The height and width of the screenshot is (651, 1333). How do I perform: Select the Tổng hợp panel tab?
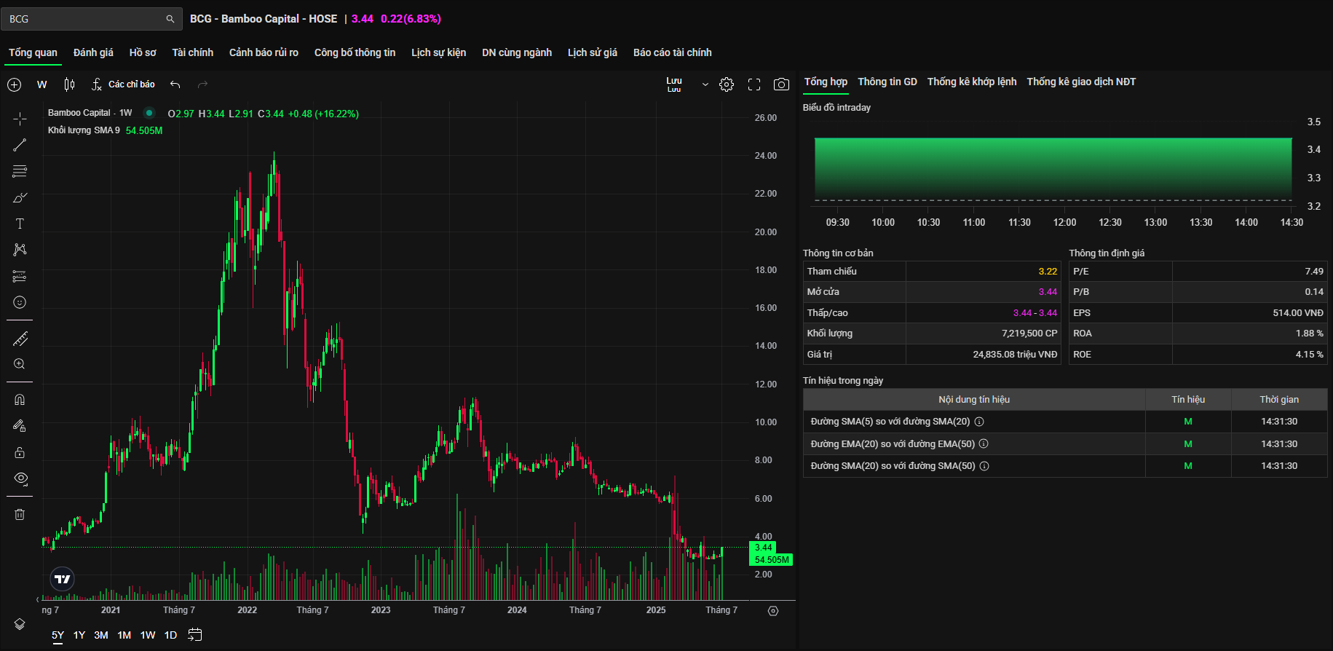(826, 82)
